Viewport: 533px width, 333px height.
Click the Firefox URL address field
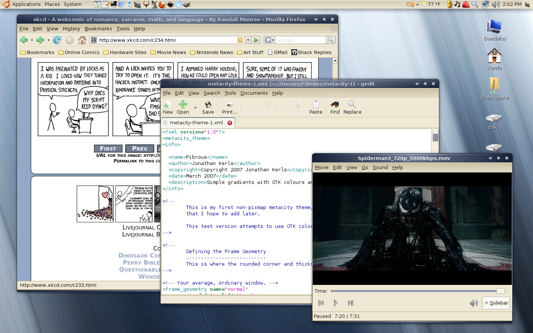[x=167, y=40]
